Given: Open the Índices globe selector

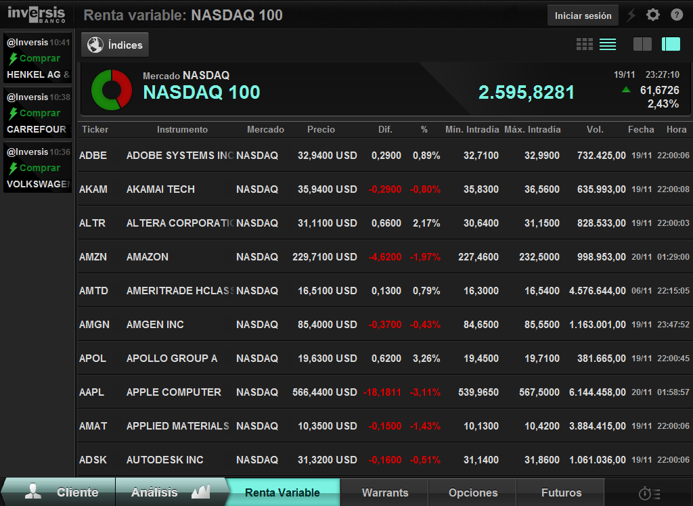Looking at the screenshot, I should coord(115,45).
